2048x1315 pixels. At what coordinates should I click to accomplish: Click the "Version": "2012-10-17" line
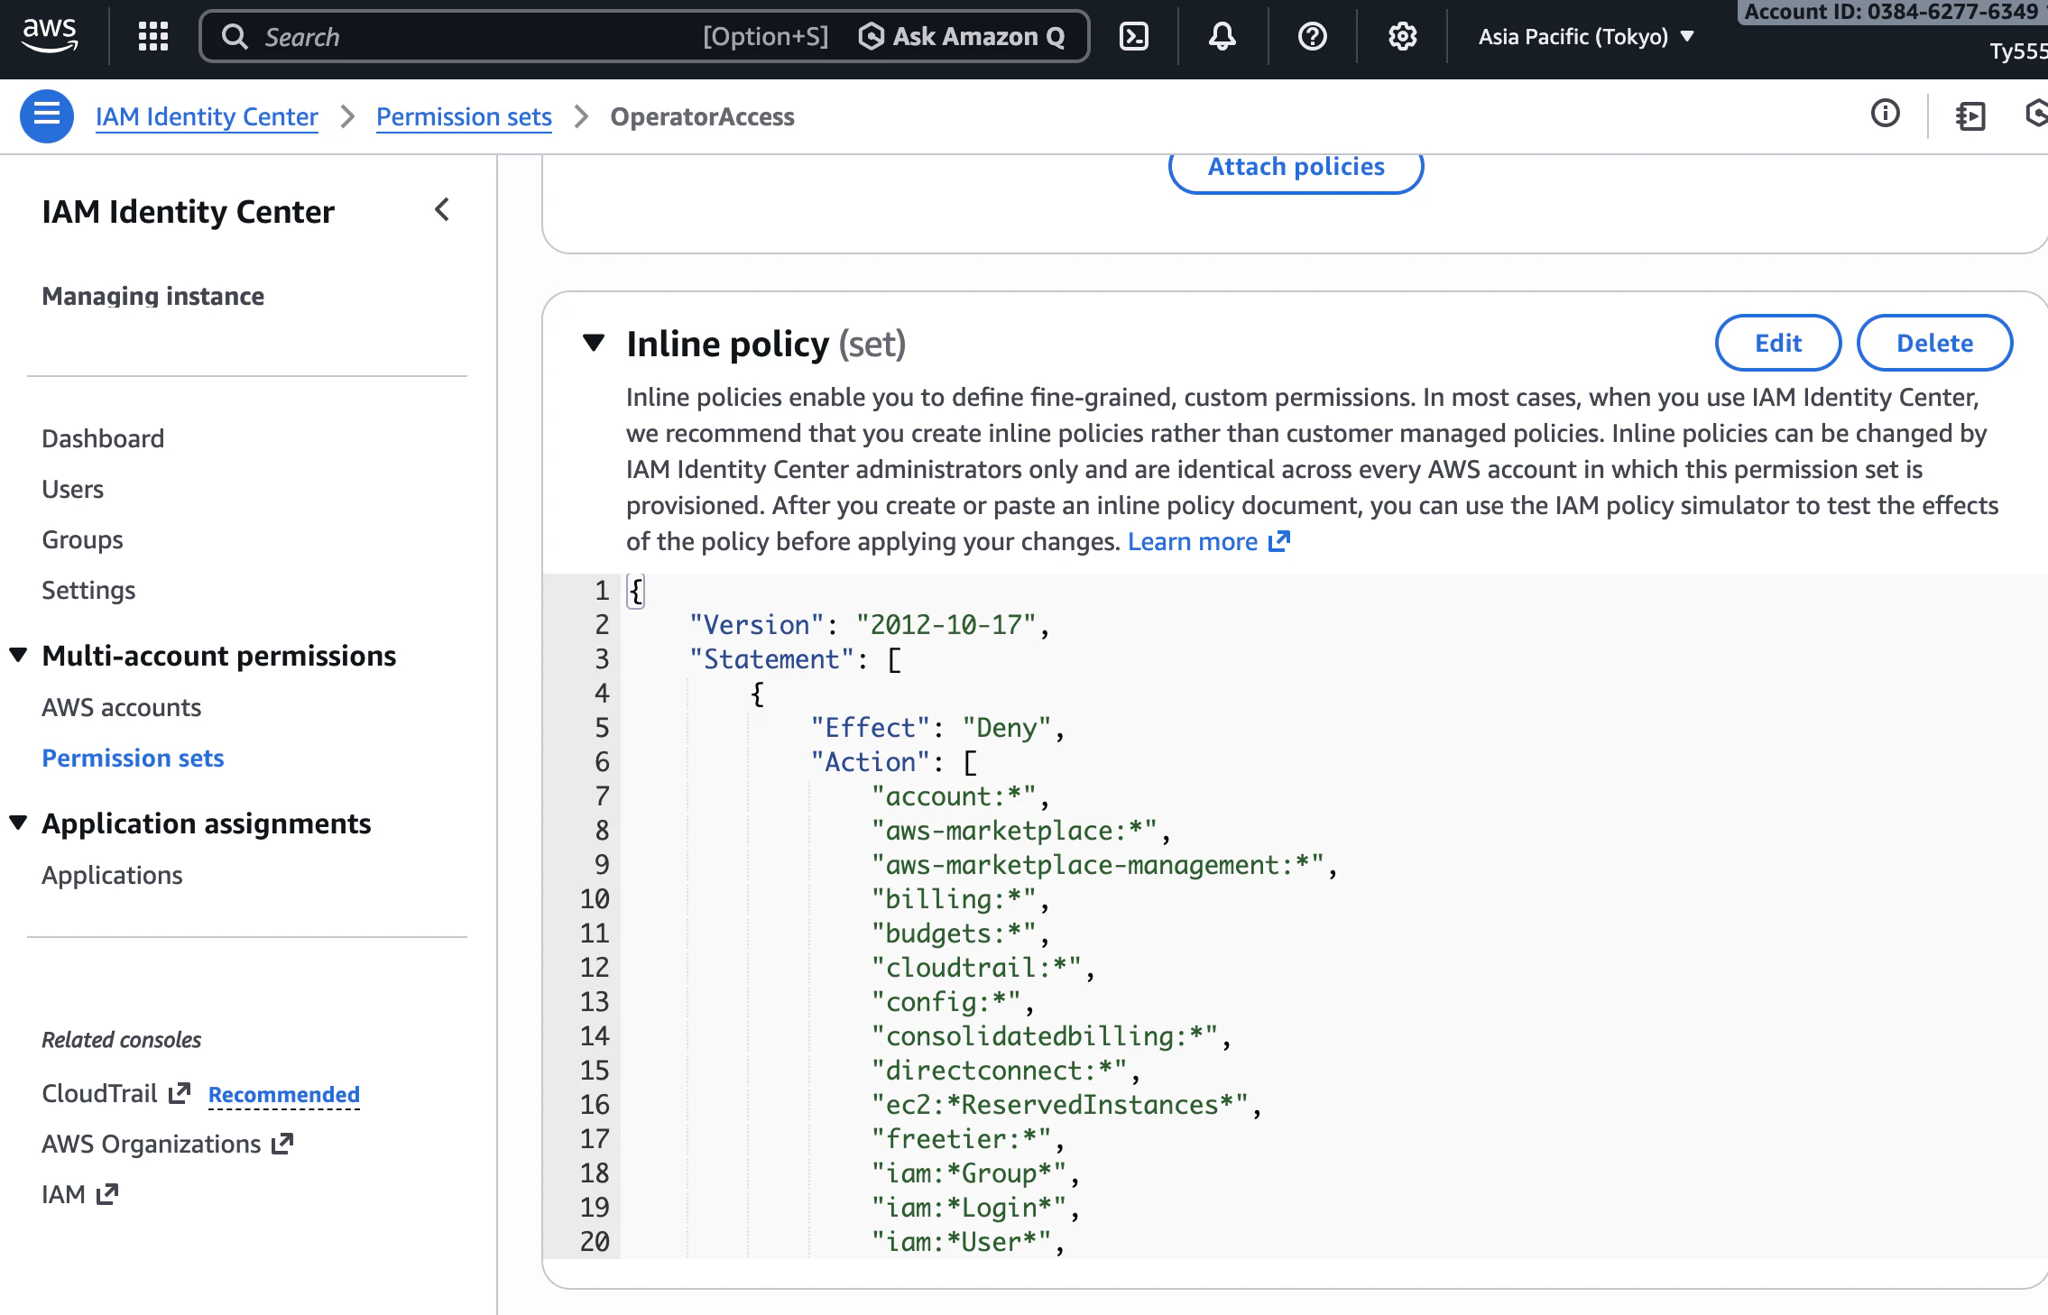pyautogui.click(x=870, y=624)
